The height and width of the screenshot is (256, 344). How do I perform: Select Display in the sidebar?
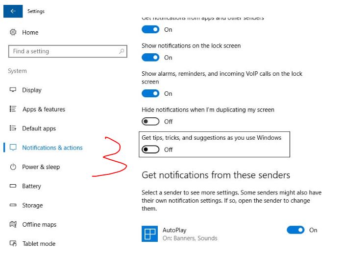tap(32, 90)
